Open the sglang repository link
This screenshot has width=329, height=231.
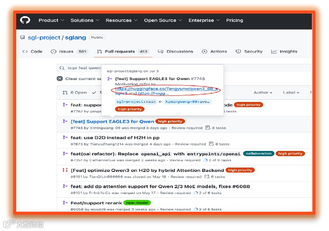pos(76,38)
